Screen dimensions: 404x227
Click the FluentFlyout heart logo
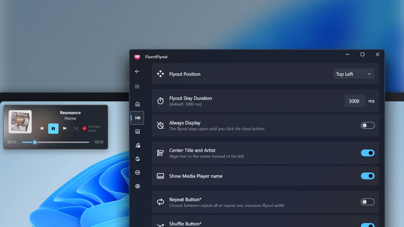click(137, 57)
